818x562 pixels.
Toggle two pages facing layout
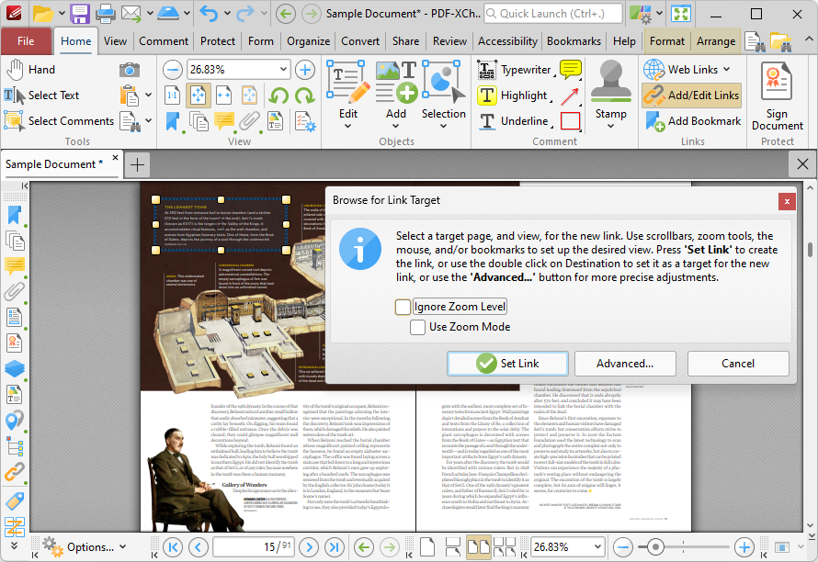(478, 547)
